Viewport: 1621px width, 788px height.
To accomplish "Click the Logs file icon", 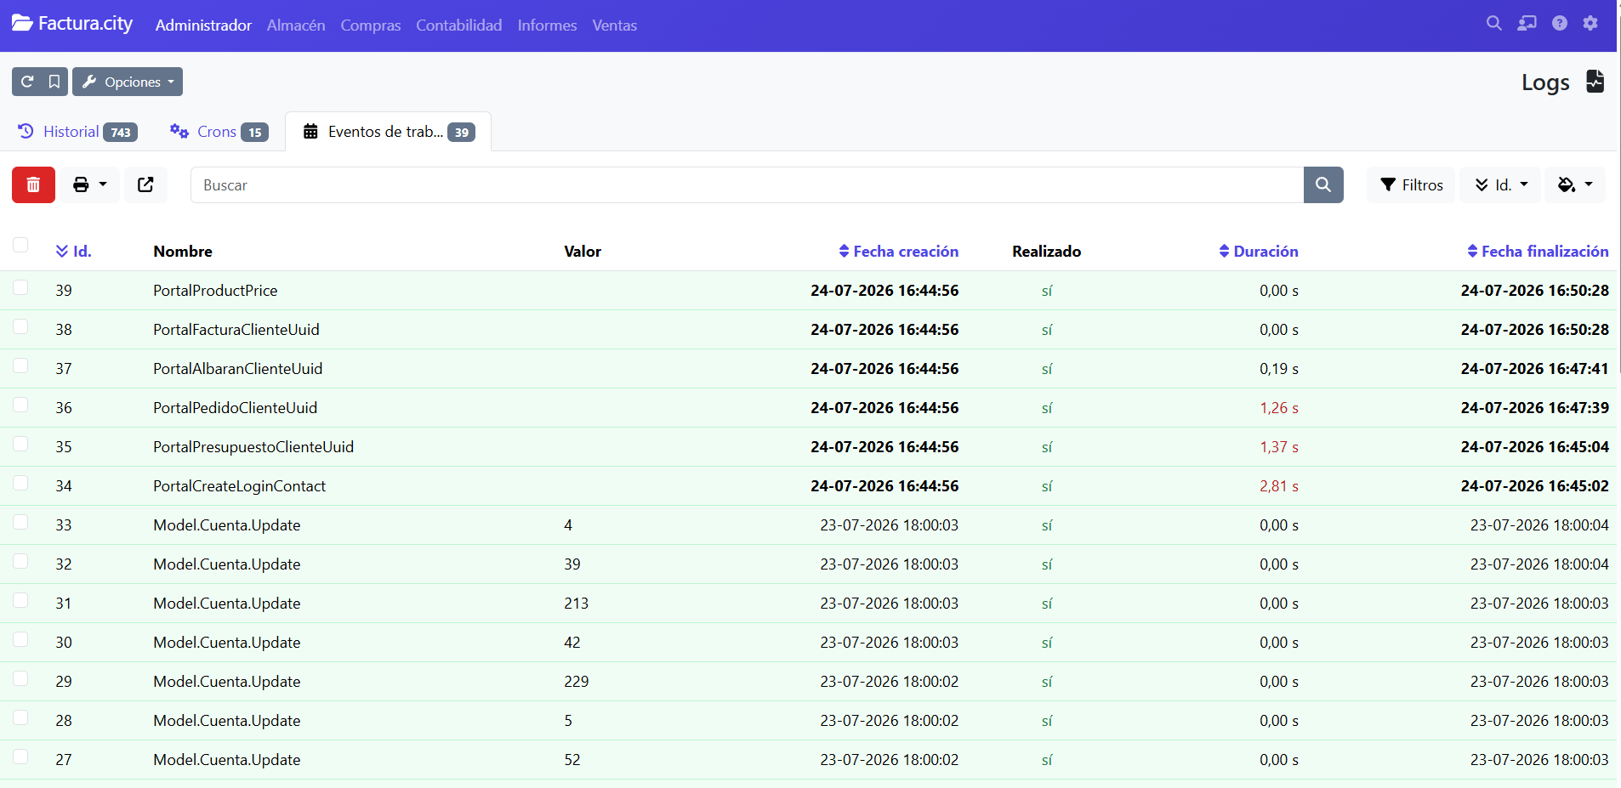I will pos(1595,82).
